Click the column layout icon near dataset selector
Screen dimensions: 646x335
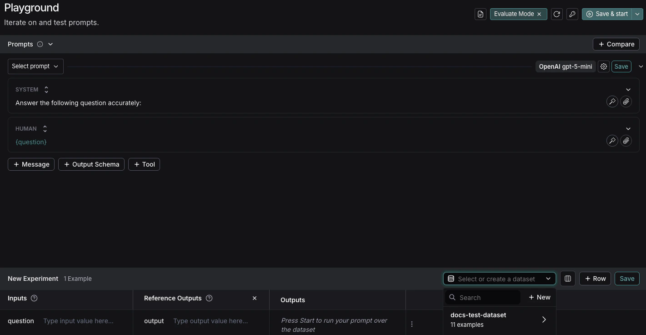[x=568, y=279]
